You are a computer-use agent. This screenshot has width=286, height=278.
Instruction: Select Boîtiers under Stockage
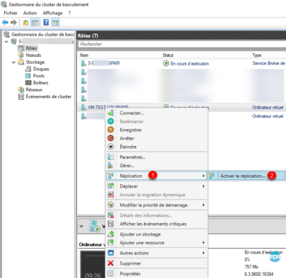pos(40,83)
